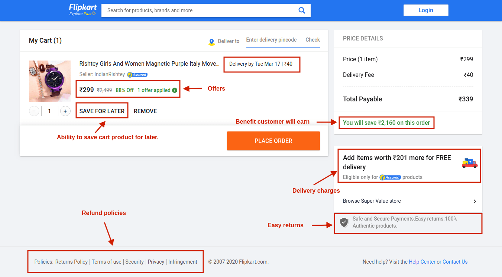Open the offer details info icon
Image resolution: width=502 pixels, height=277 pixels.
click(175, 90)
